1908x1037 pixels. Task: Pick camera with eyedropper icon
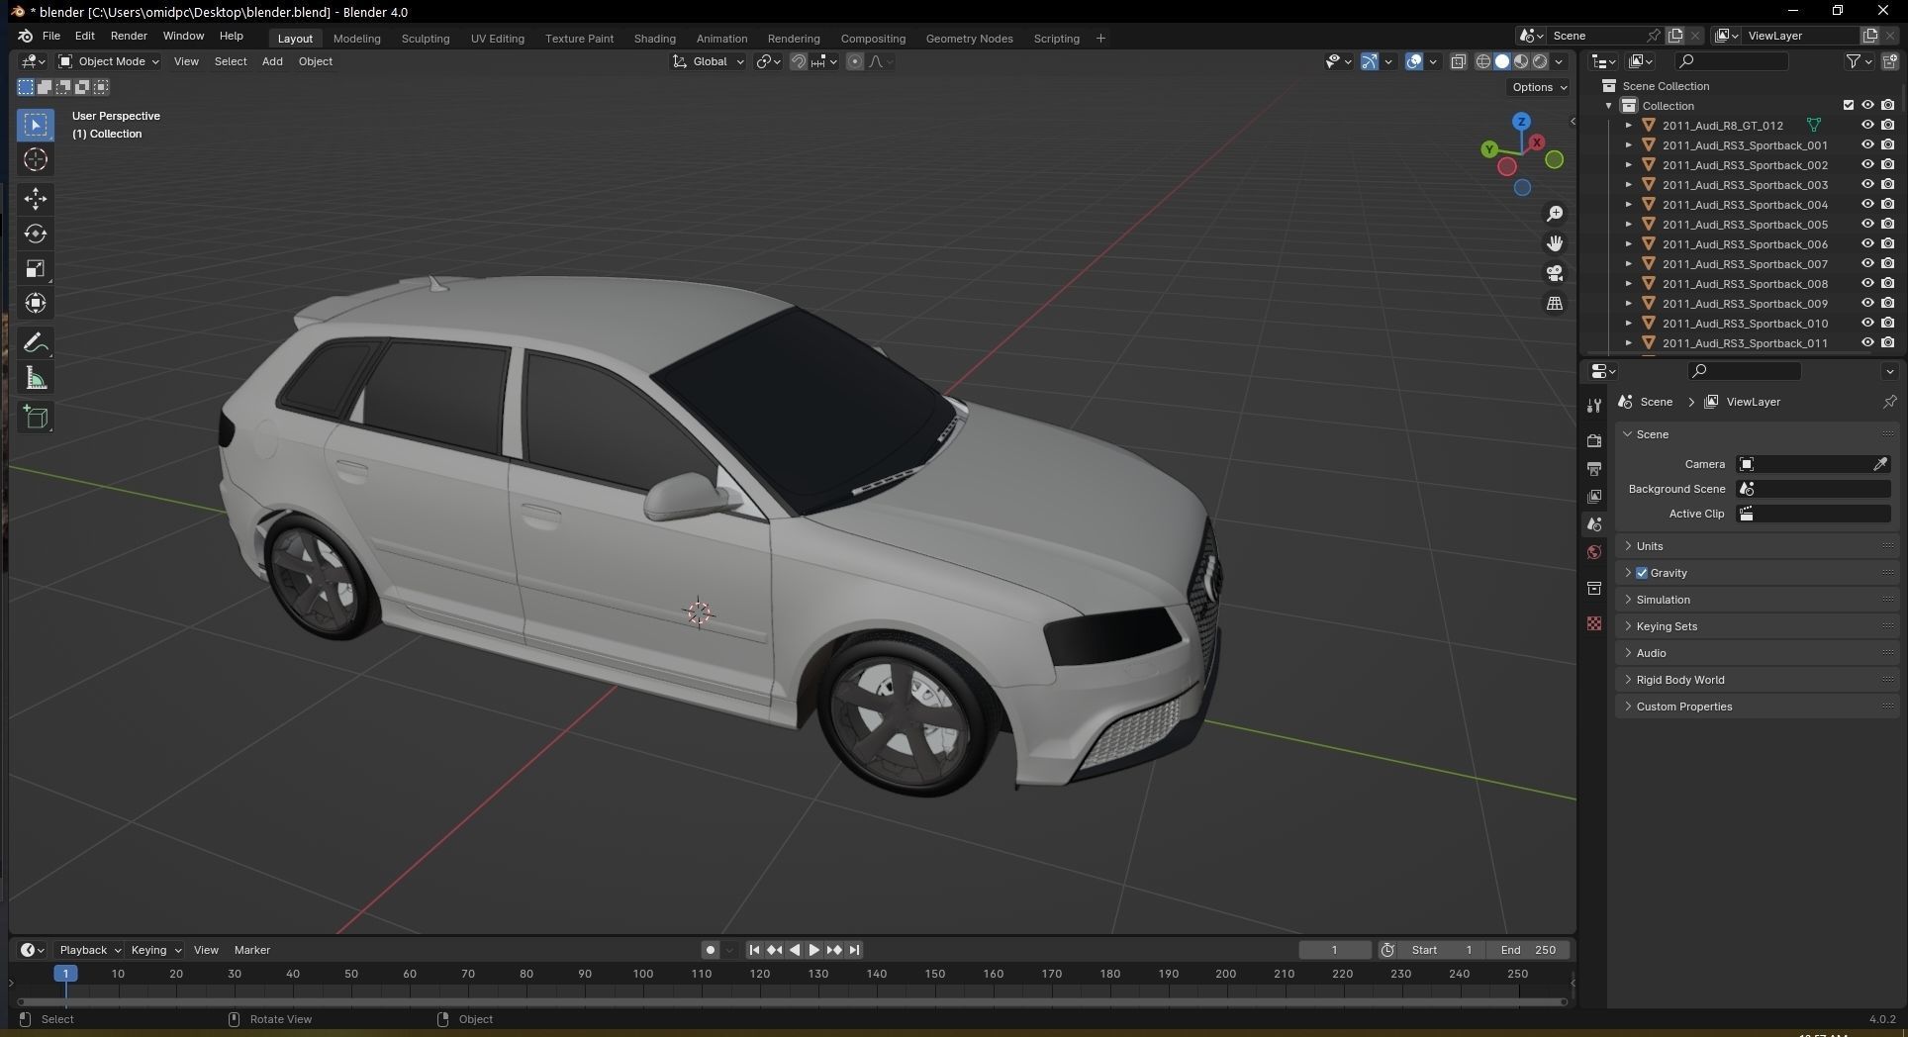[1880, 464]
